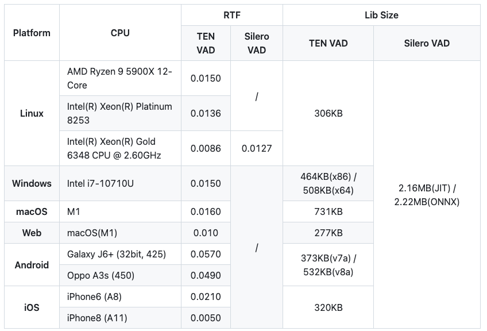Select the Intel Xeon Platinum 8253 cell
The height and width of the screenshot is (331, 487).
[119, 113]
